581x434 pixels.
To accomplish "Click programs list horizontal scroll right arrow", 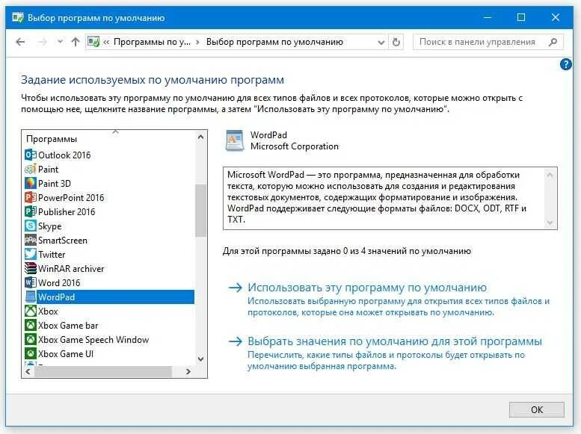I will 188,371.
